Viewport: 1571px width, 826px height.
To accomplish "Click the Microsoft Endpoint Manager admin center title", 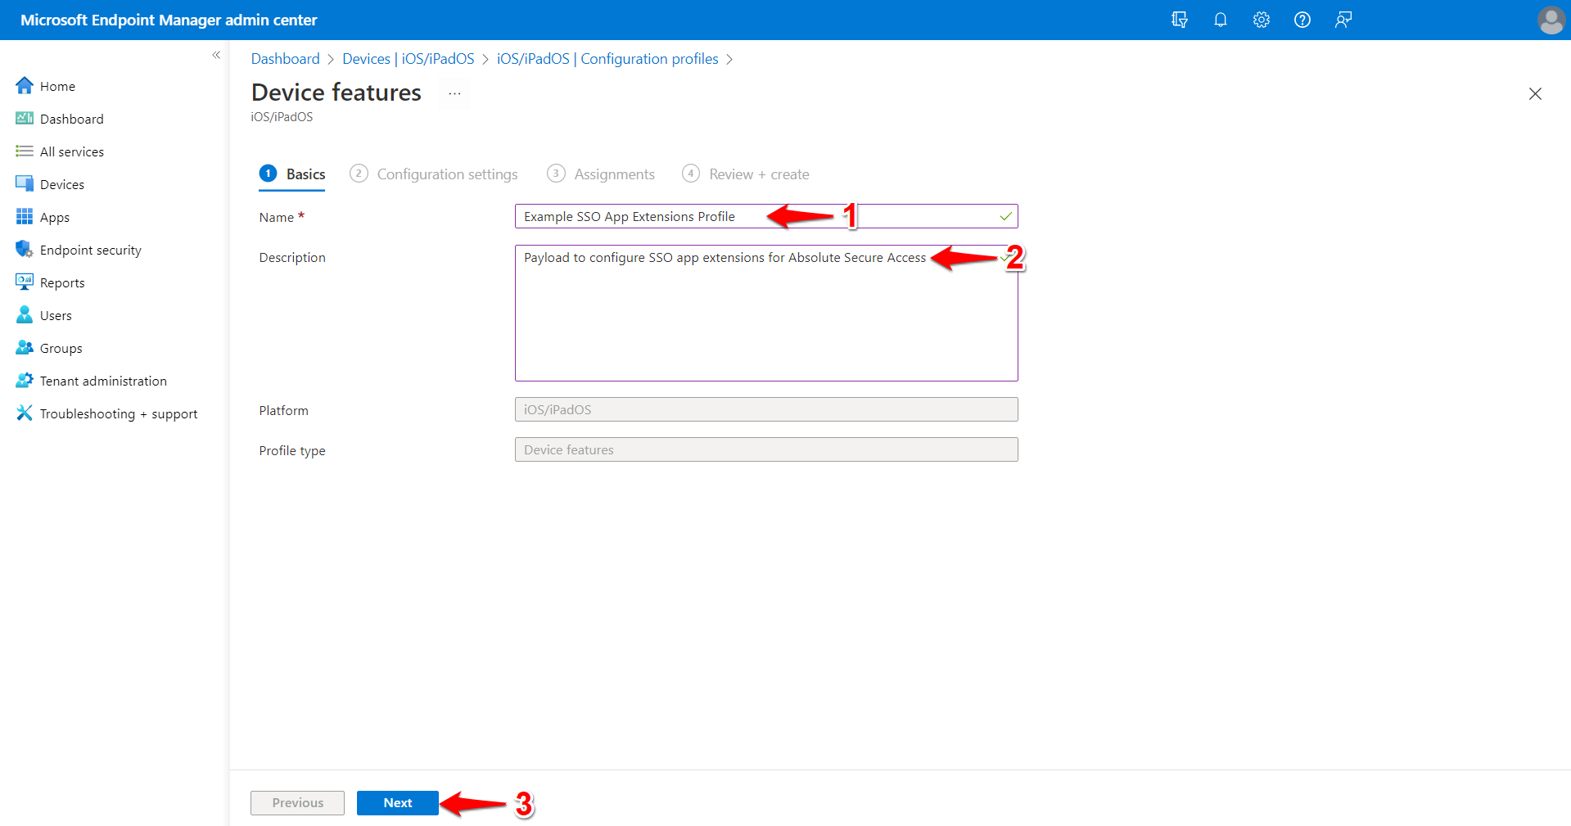I will tap(169, 20).
